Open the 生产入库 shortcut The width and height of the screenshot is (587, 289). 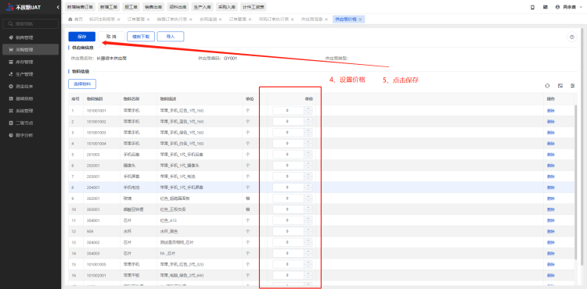coord(202,7)
